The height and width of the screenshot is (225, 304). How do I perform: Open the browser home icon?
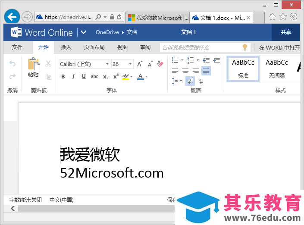coord(272,17)
